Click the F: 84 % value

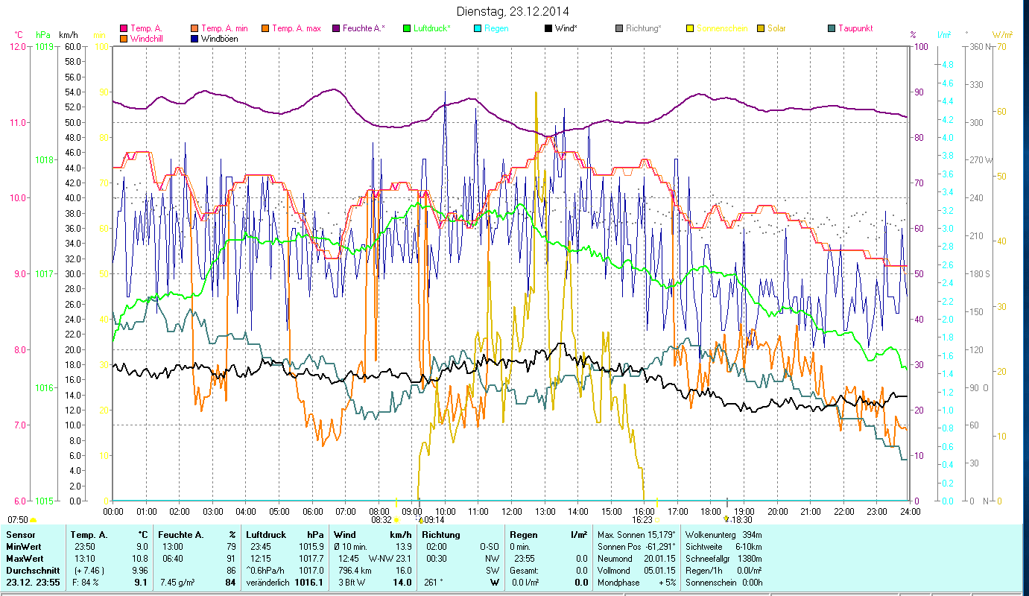[84, 583]
